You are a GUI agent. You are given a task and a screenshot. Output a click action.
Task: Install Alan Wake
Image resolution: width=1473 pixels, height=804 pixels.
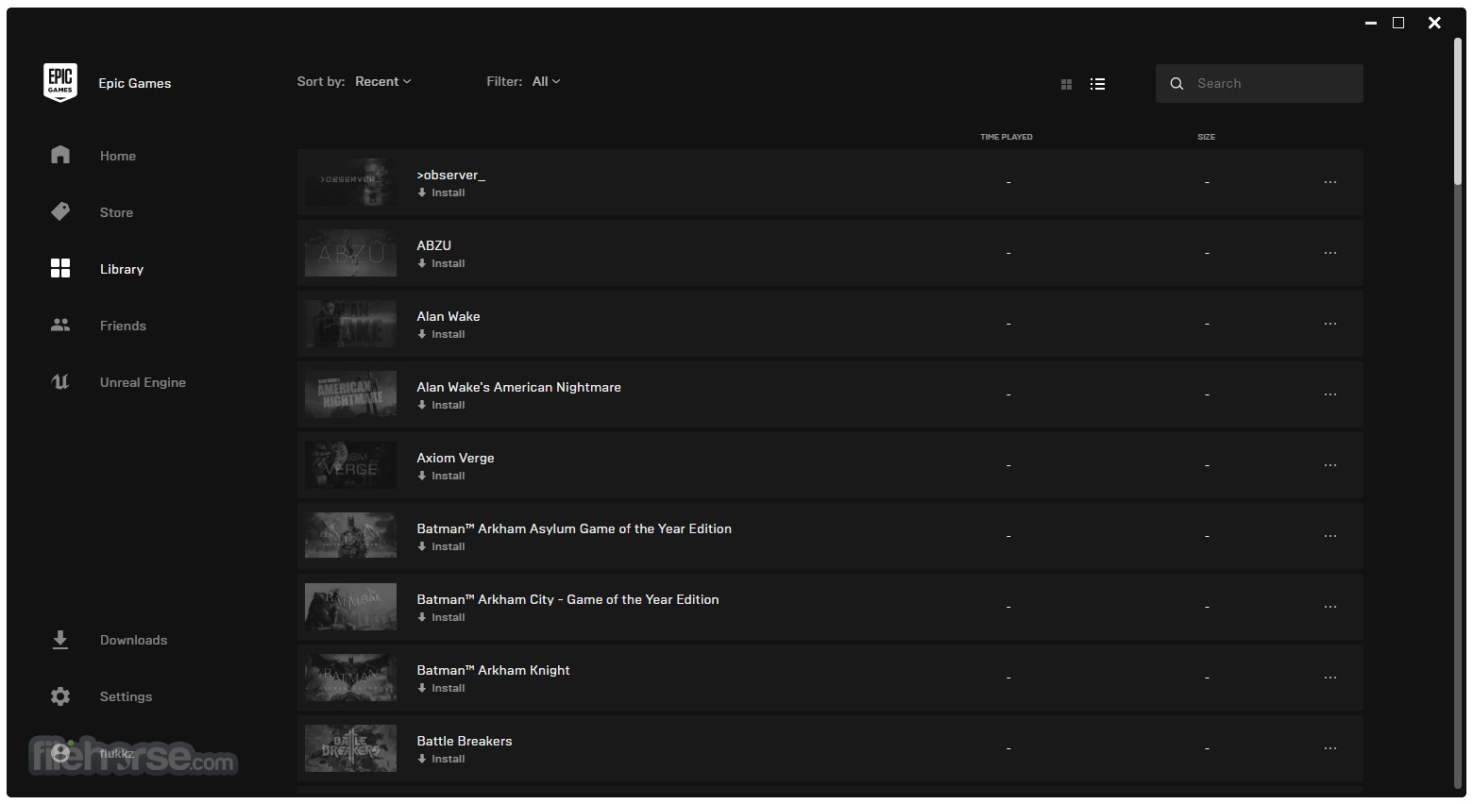441,334
